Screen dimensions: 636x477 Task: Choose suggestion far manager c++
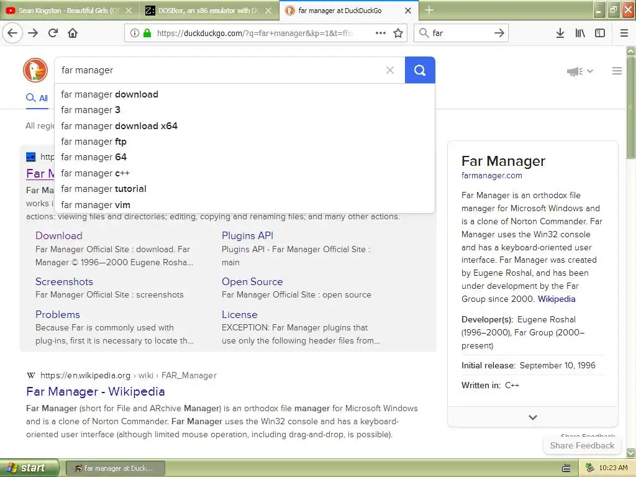[x=245, y=173]
